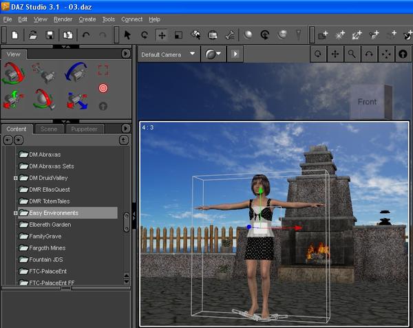Select the Scale tool icon
Image resolution: width=413 pixels, height=328 pixels.
(178, 35)
